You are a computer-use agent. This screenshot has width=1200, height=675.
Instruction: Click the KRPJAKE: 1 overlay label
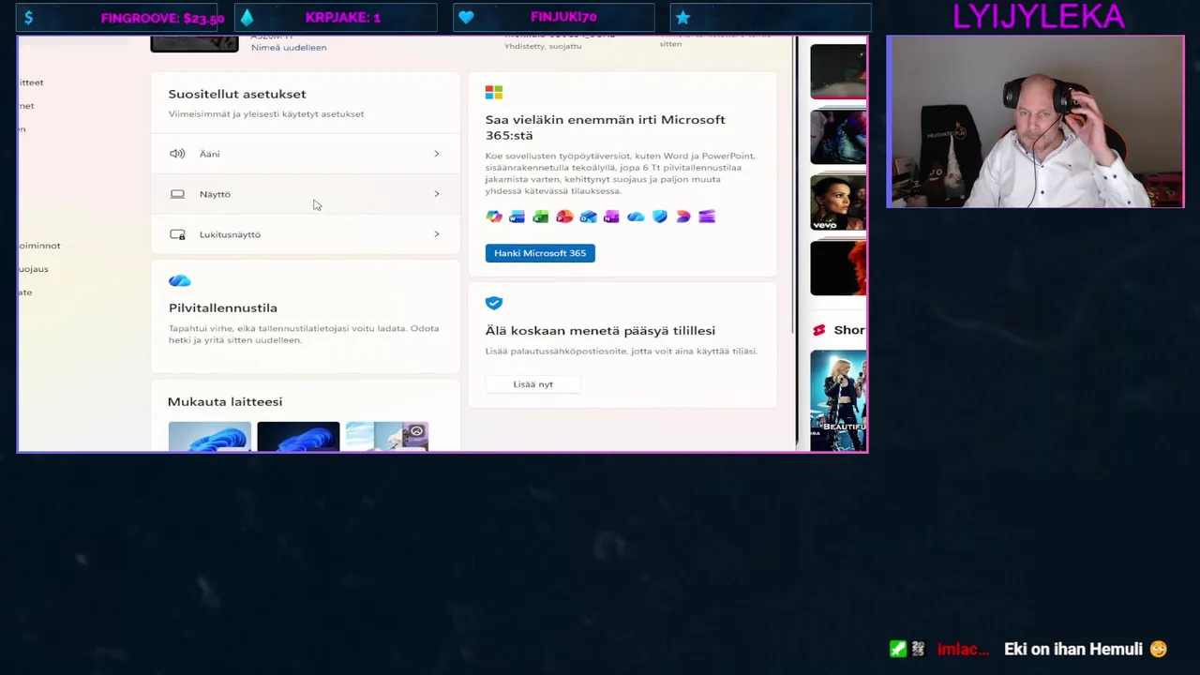tap(343, 18)
